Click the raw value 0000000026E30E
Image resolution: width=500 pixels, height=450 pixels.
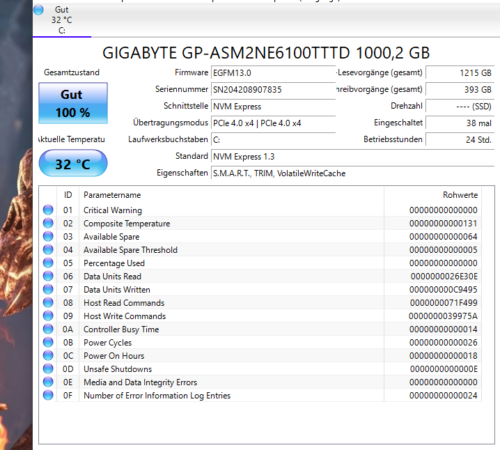coord(444,276)
